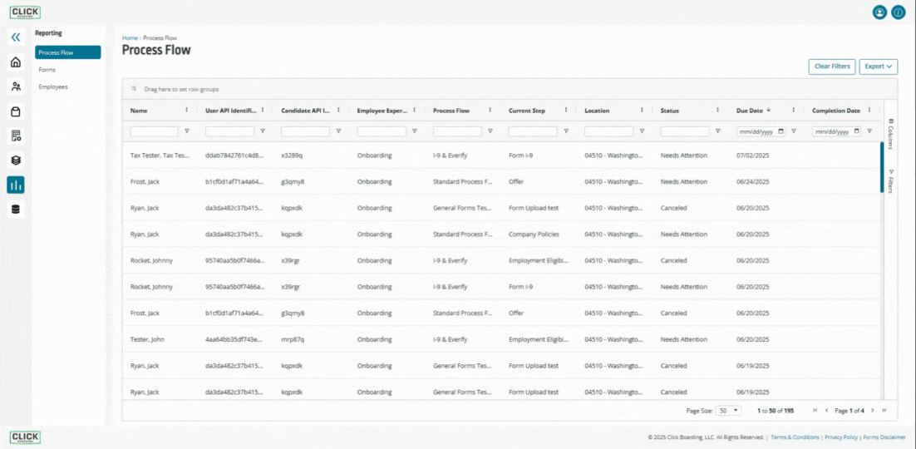Screen dimensions: 916x449
Task: Open the Completion Date calendar picker icon
Action: coord(857,131)
